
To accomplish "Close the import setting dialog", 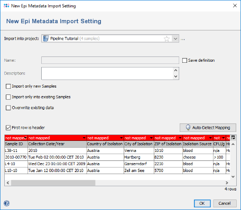I will click(235, 6).
